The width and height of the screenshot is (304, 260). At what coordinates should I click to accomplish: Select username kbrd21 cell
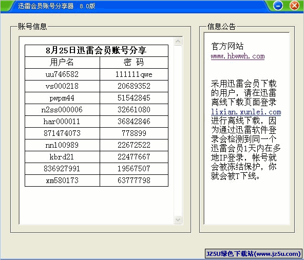62,157
